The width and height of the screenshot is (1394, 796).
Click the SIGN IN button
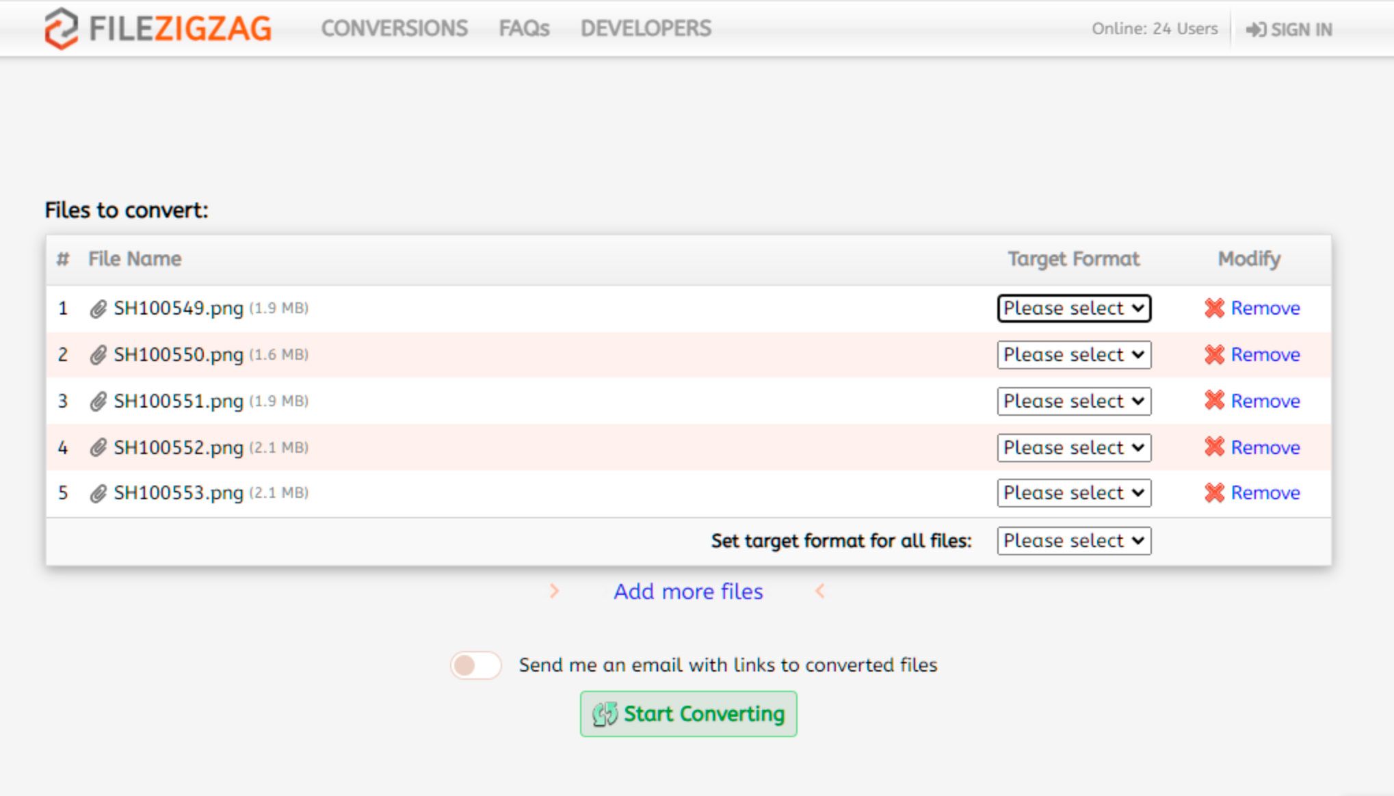coord(1293,29)
